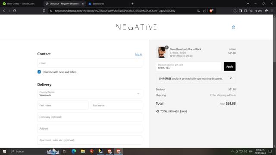The image size is (276, 155).
Task: Click the Sieve Racerback Bra in Black title
Action: click(185, 49)
